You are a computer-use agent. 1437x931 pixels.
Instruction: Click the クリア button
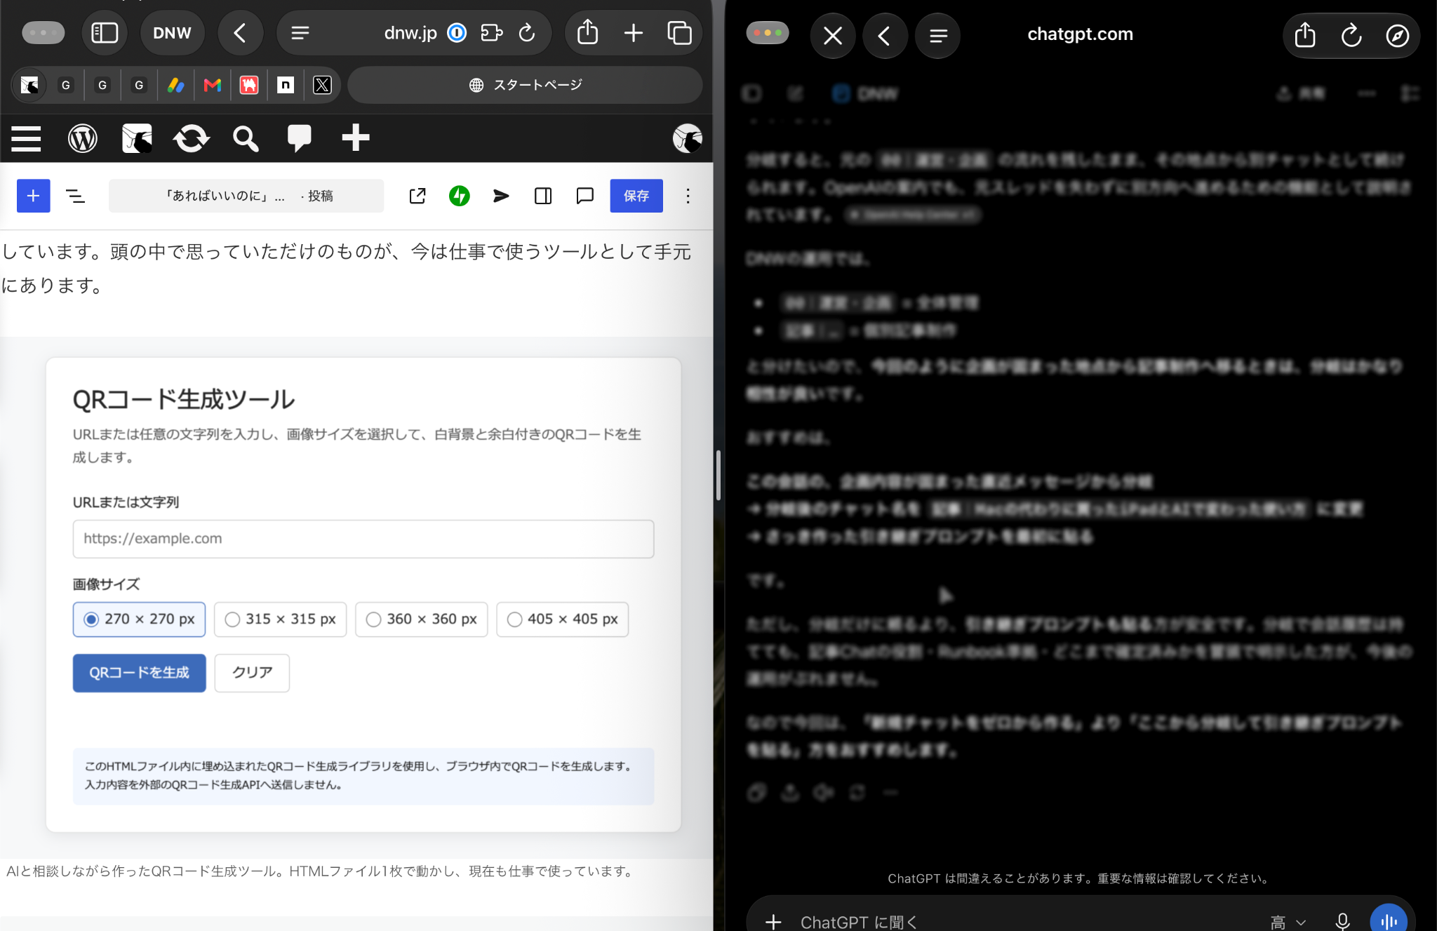click(x=252, y=673)
